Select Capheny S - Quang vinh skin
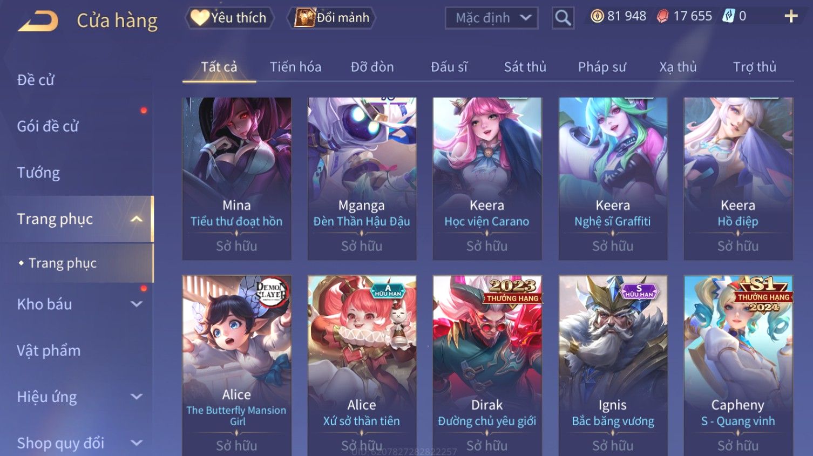Viewport: 813px width, 456px height. point(738,366)
